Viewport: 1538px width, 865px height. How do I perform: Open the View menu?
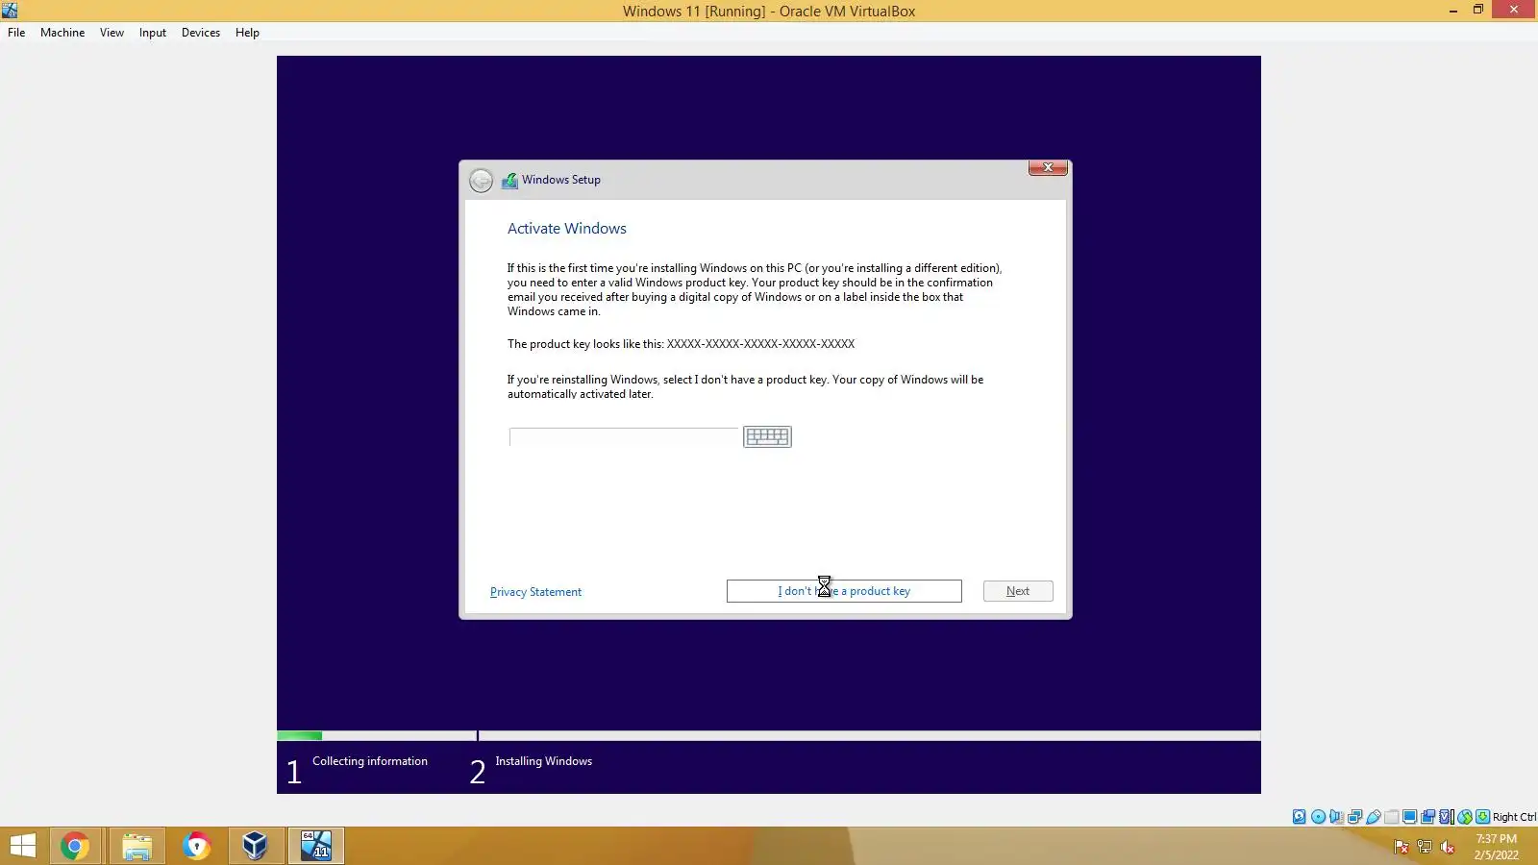pyautogui.click(x=112, y=33)
